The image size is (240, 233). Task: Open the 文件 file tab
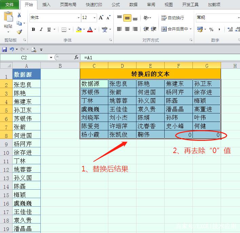pos(10,5)
